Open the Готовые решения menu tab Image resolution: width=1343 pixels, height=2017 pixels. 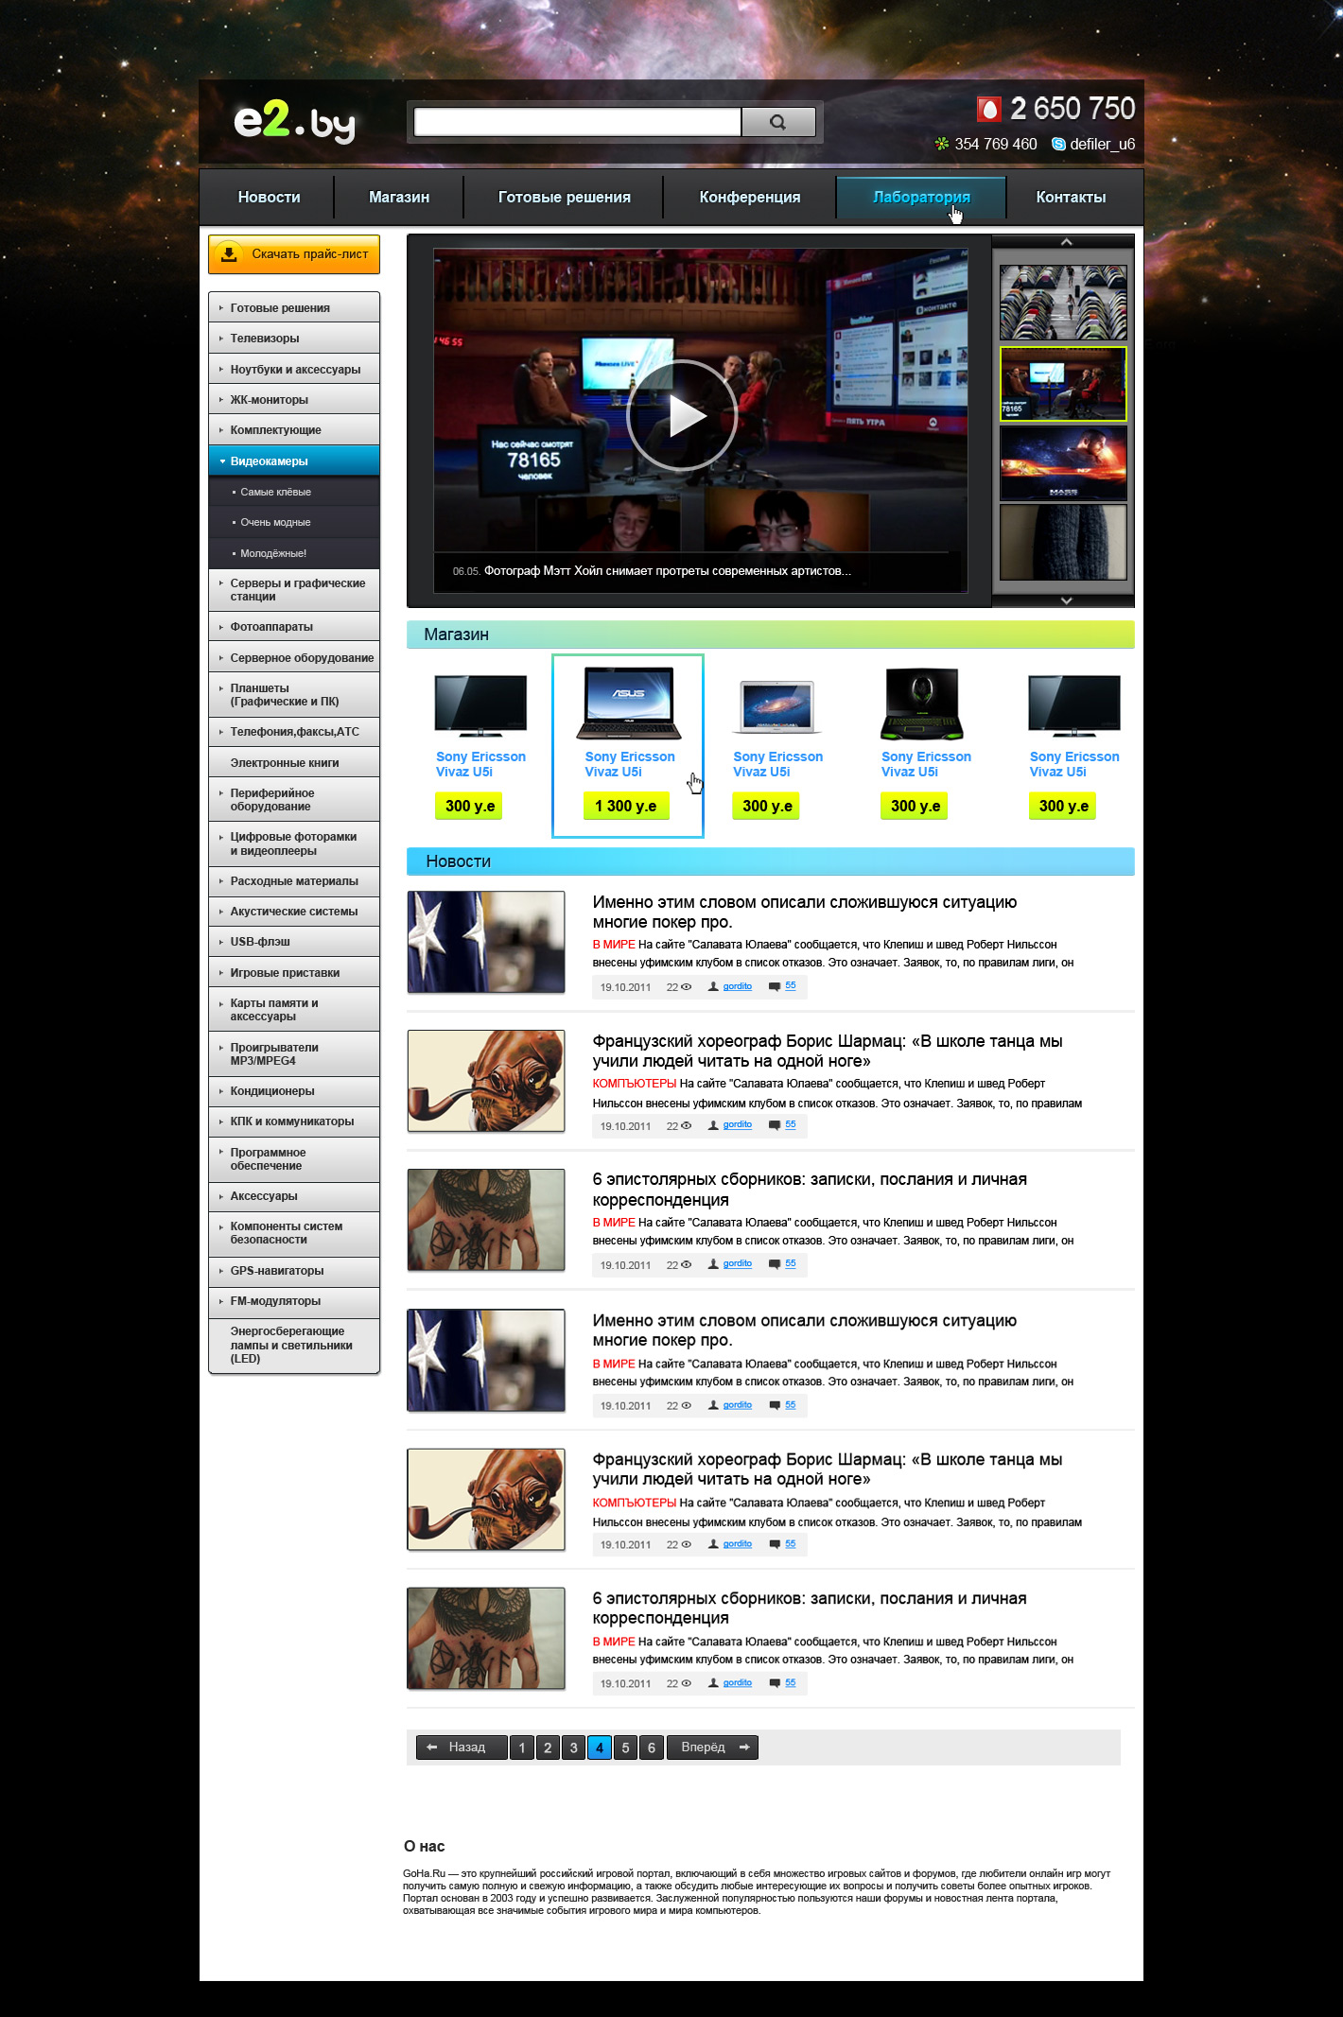(565, 197)
